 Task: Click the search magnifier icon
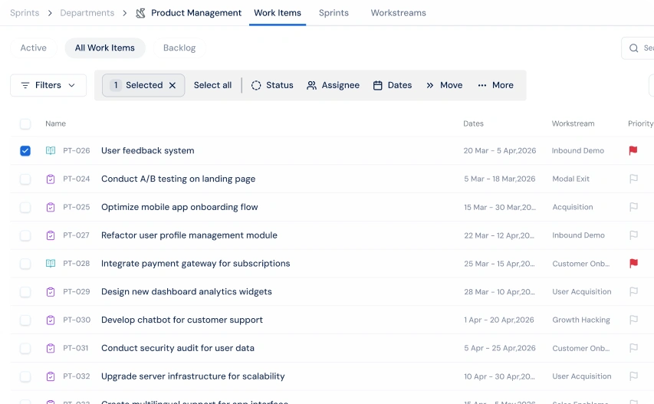click(x=633, y=48)
